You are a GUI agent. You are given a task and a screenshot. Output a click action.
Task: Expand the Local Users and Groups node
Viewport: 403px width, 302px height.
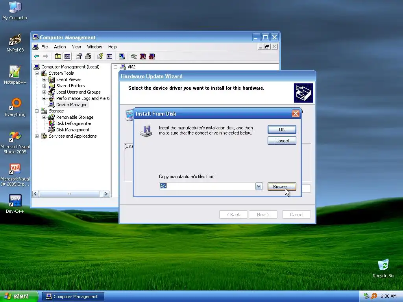tap(44, 92)
